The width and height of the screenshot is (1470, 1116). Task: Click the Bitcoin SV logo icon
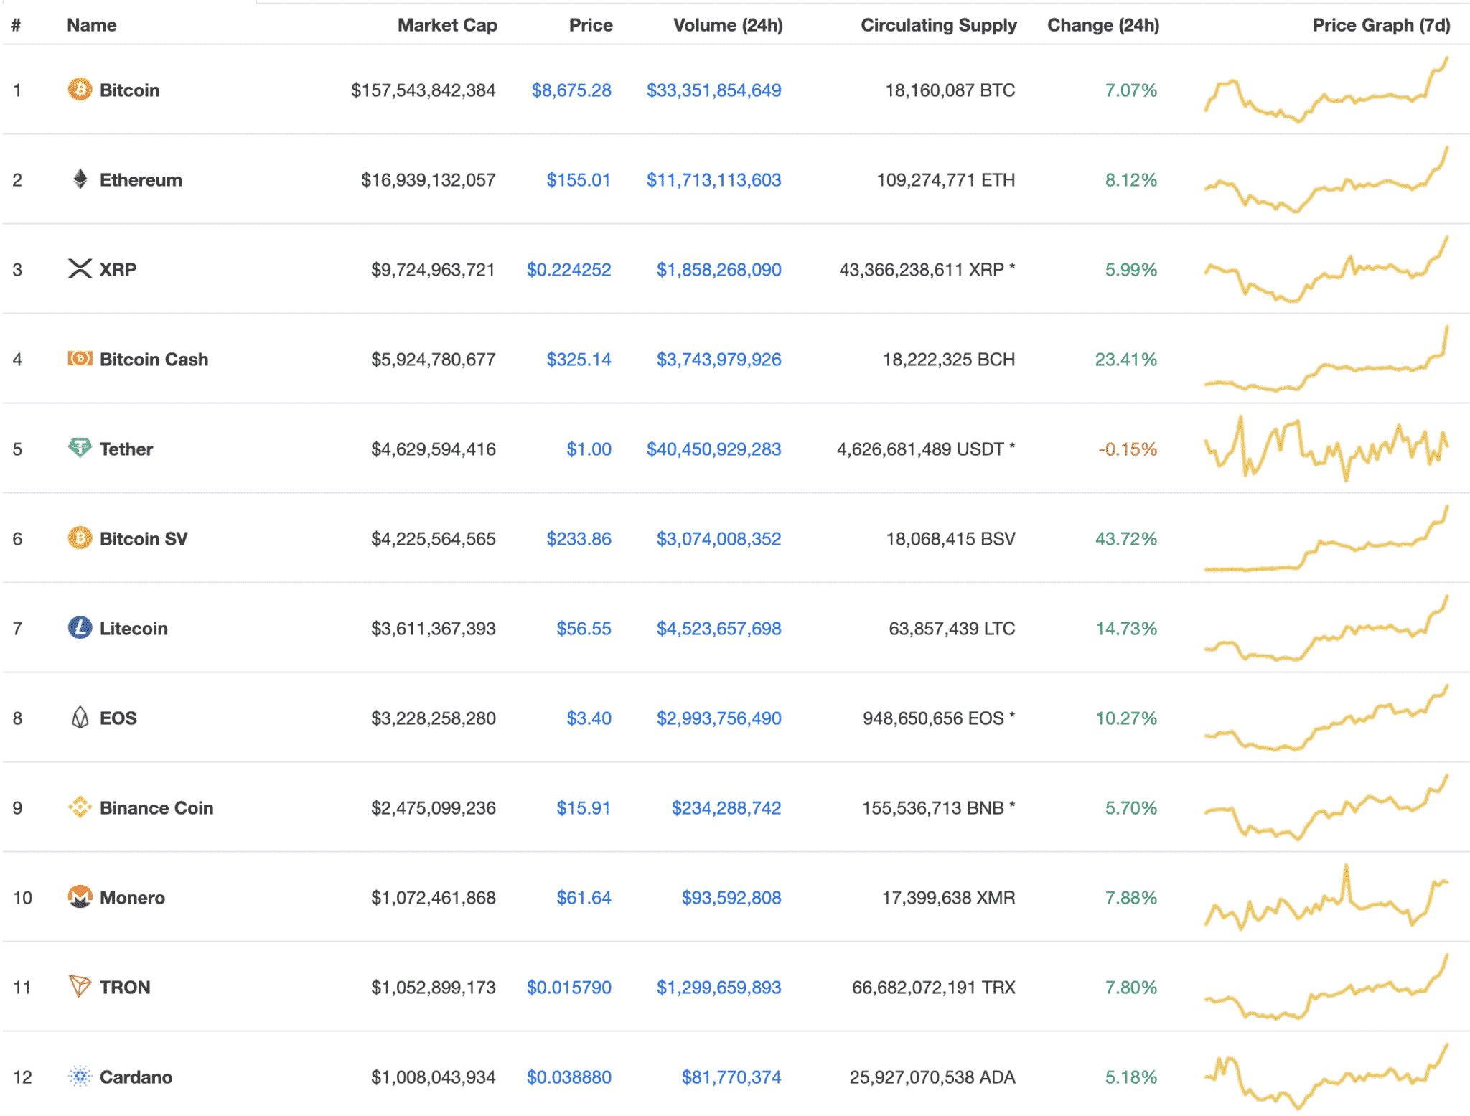pos(80,538)
